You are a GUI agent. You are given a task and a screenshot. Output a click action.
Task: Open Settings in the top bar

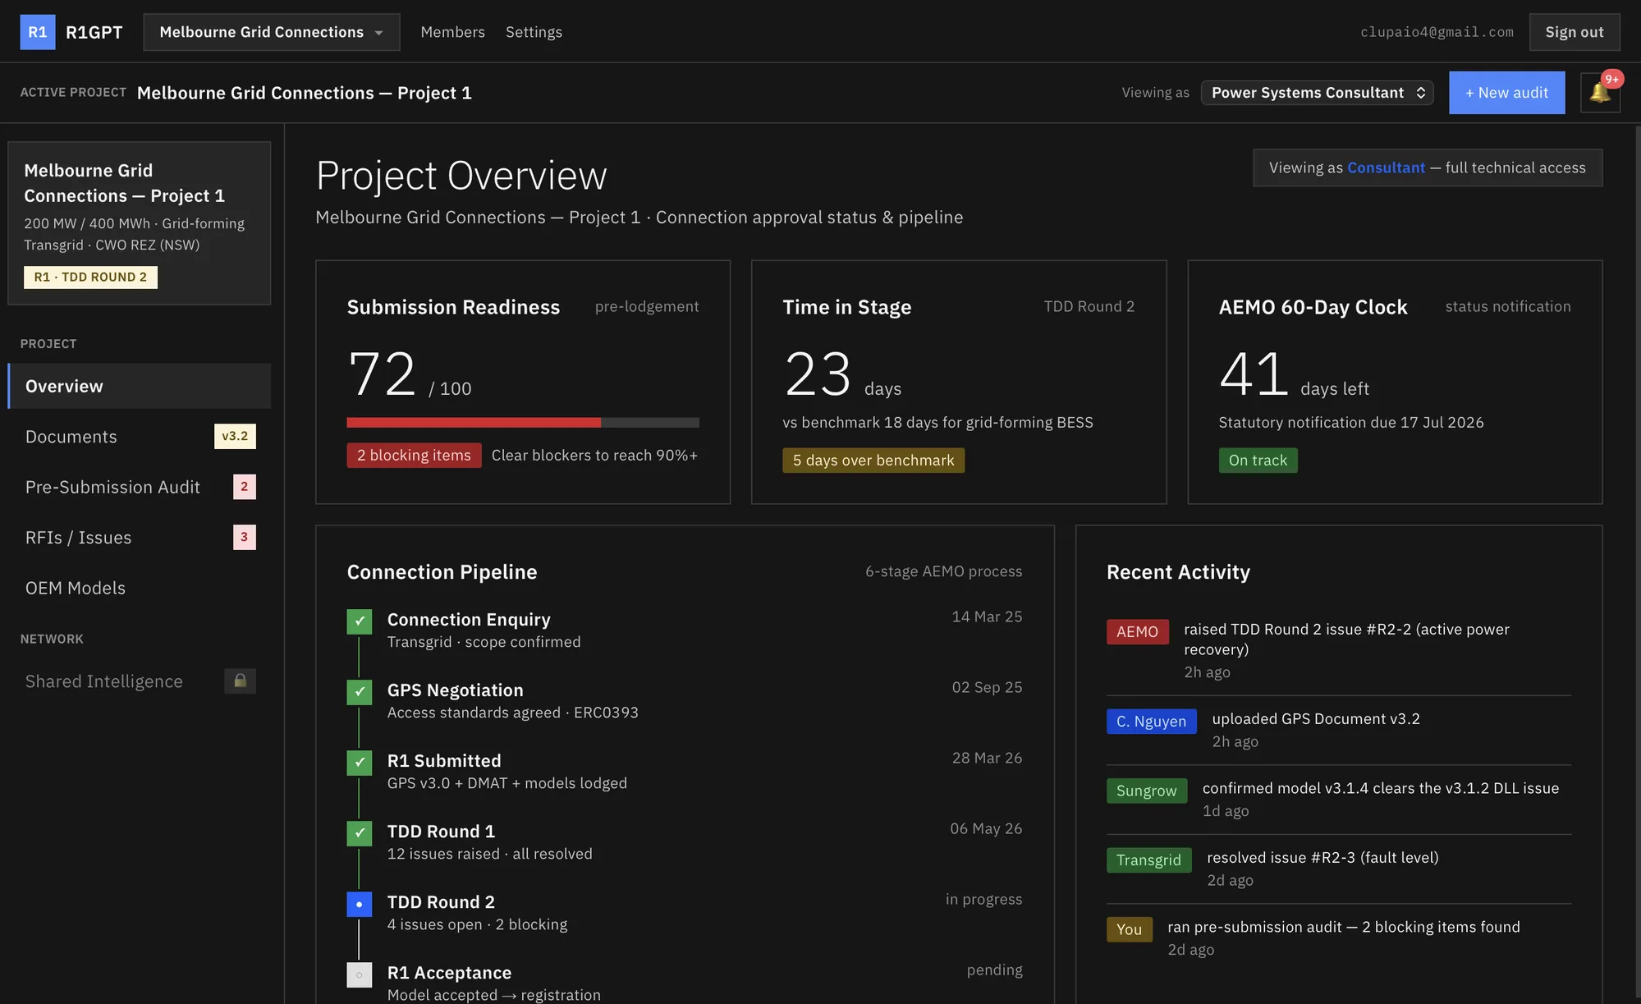pyautogui.click(x=534, y=32)
